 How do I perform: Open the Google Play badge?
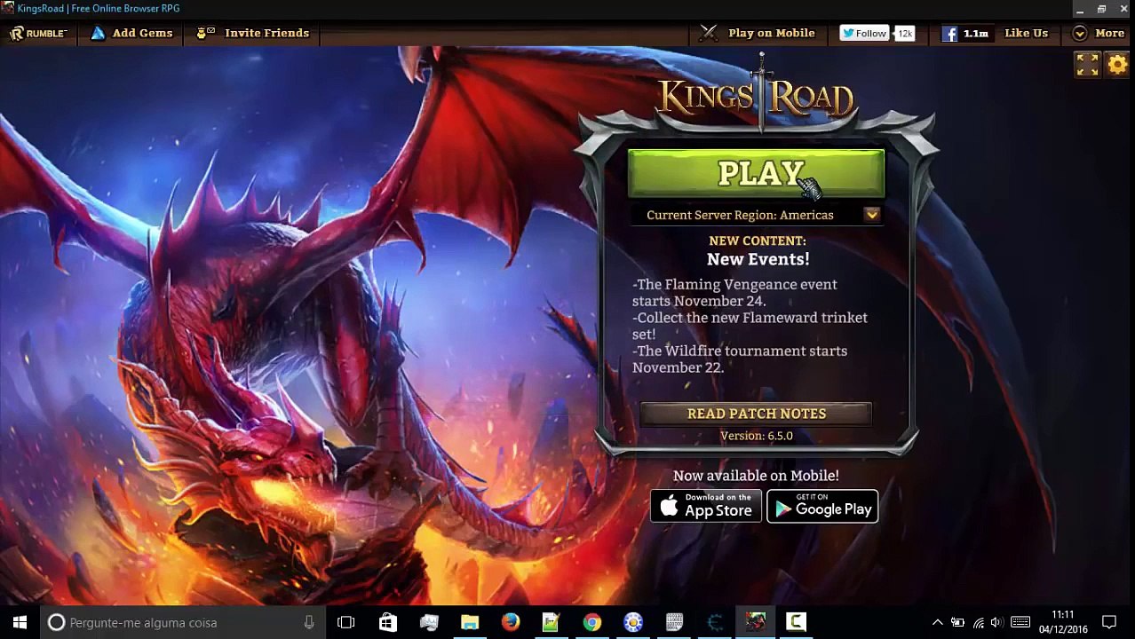(x=822, y=507)
